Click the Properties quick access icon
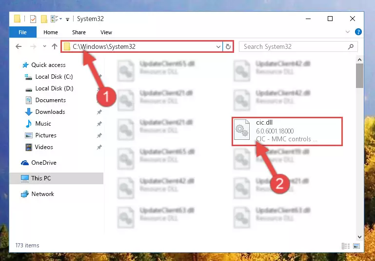 [x=33, y=19]
